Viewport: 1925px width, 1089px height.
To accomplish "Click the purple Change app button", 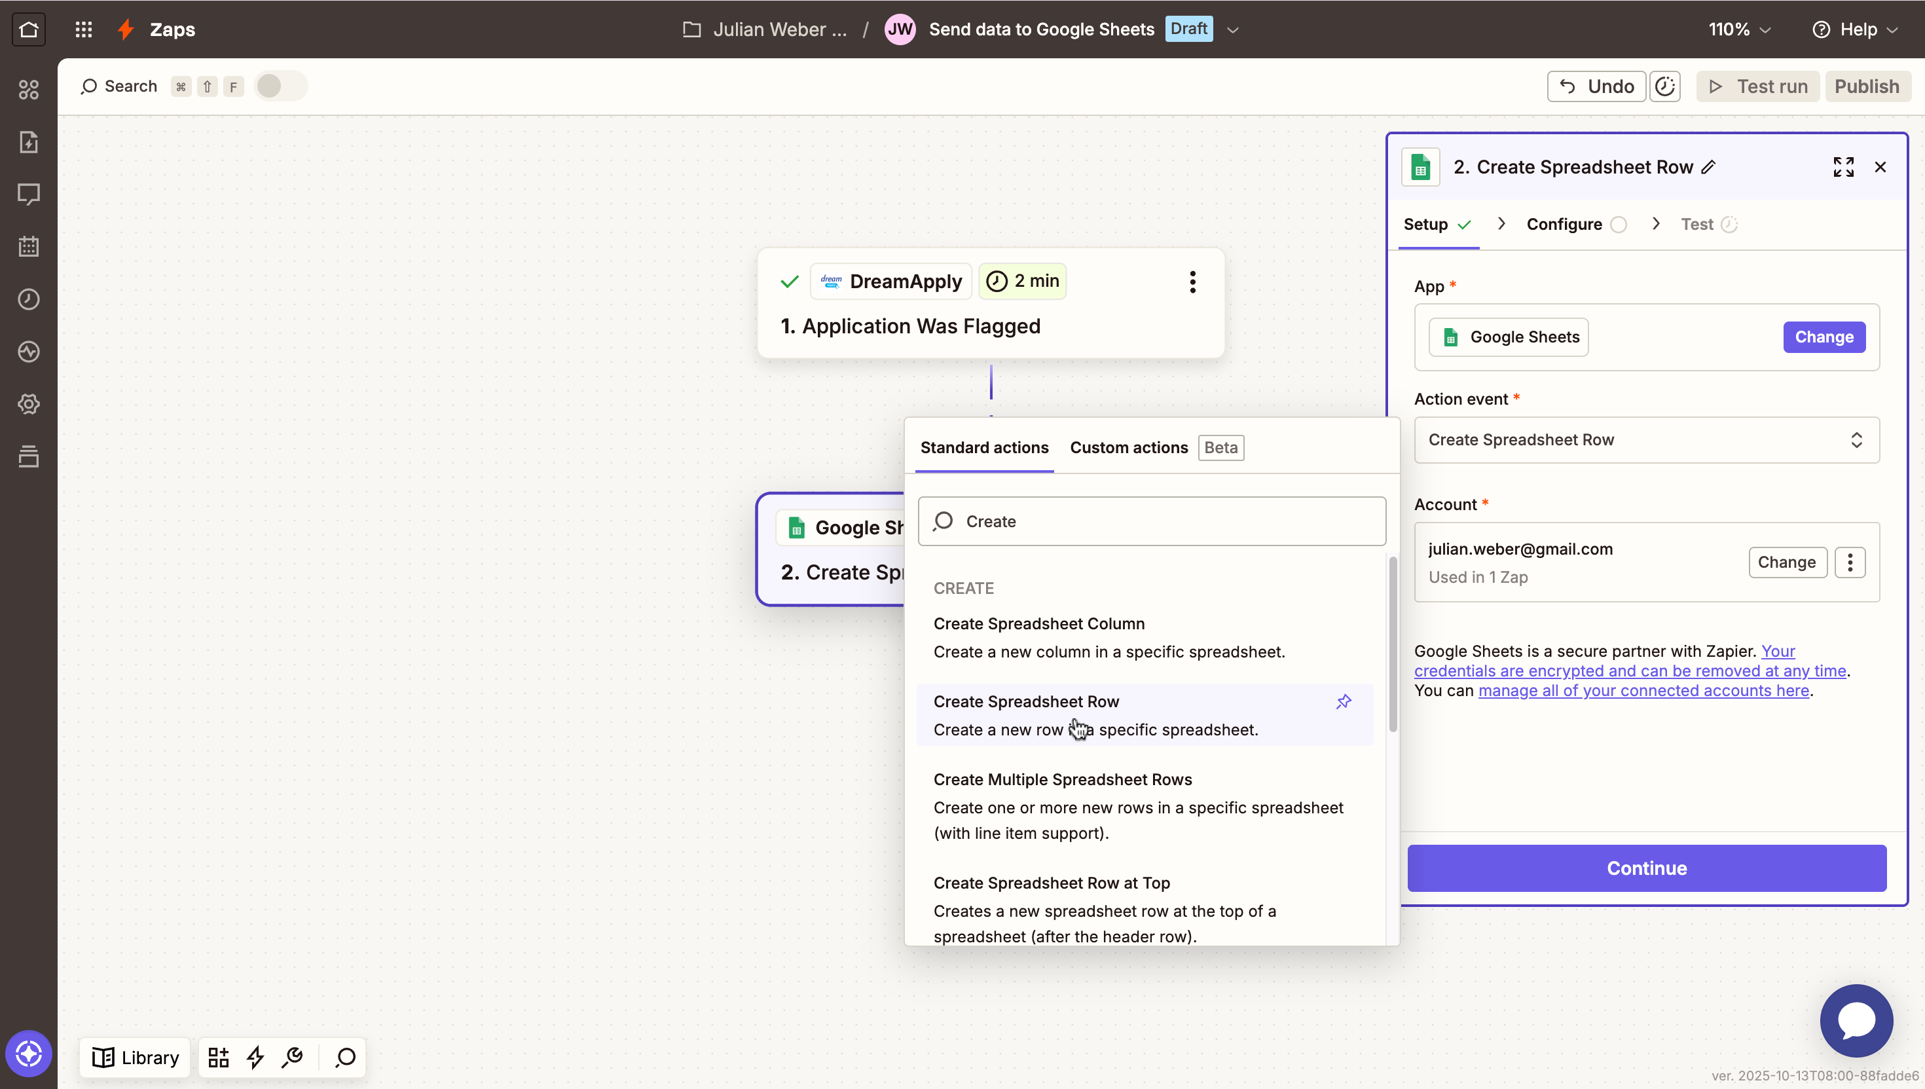I will coord(1824,337).
